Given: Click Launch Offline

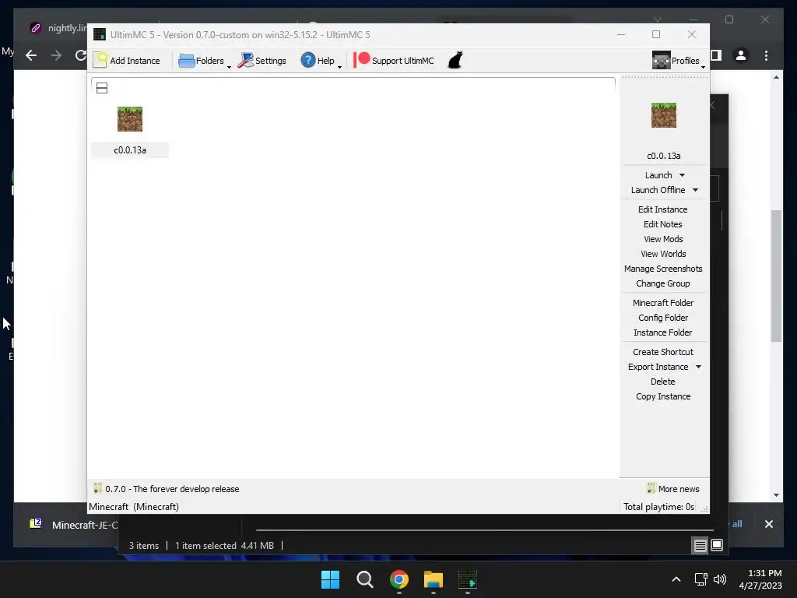Looking at the screenshot, I should coord(658,190).
